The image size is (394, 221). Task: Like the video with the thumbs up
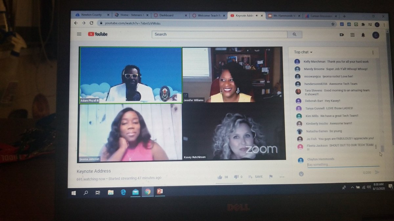tap(220, 176)
